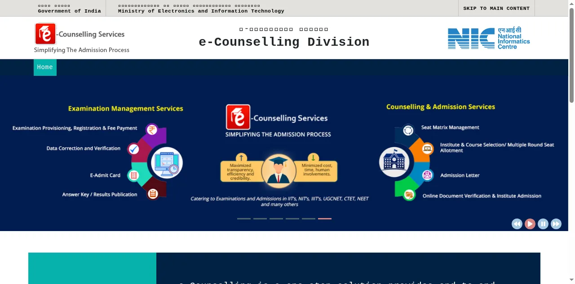
Task: Select the second slide indicator bar
Action: point(260,218)
